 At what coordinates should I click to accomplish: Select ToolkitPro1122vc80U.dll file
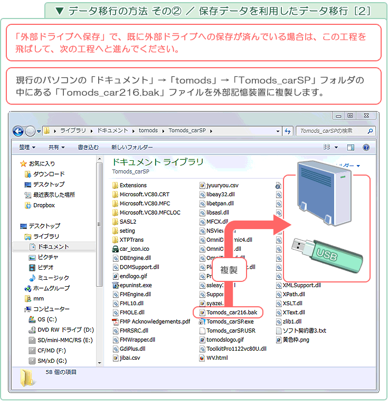point(233,349)
